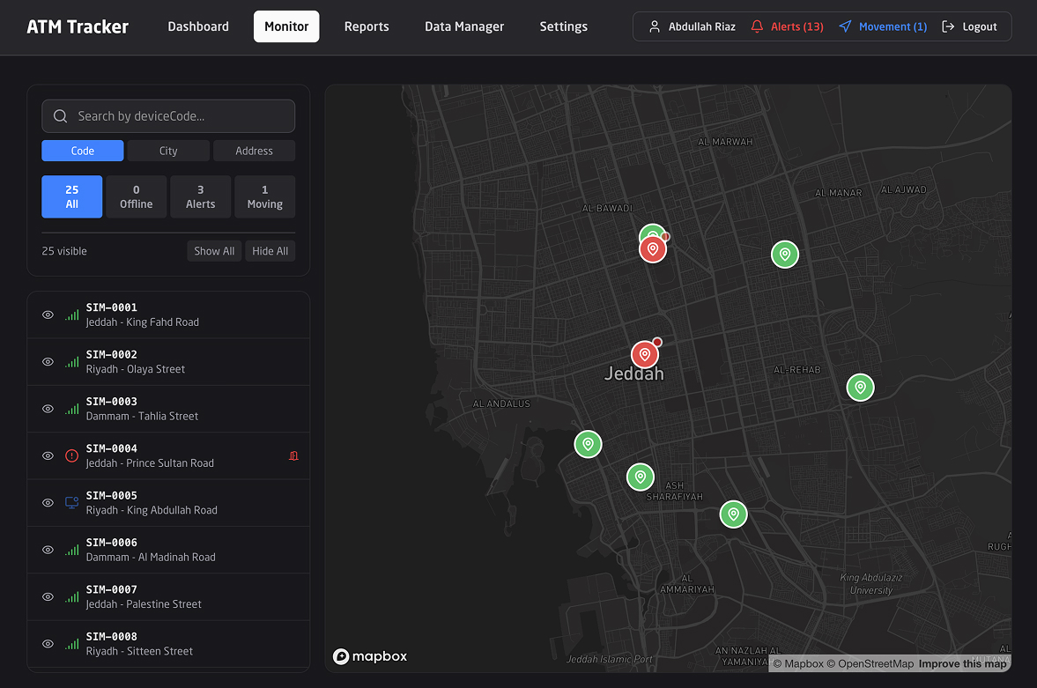The height and width of the screenshot is (688, 1037).
Task: Click the signal bars icon for SIM-0007
Action: coord(72,596)
